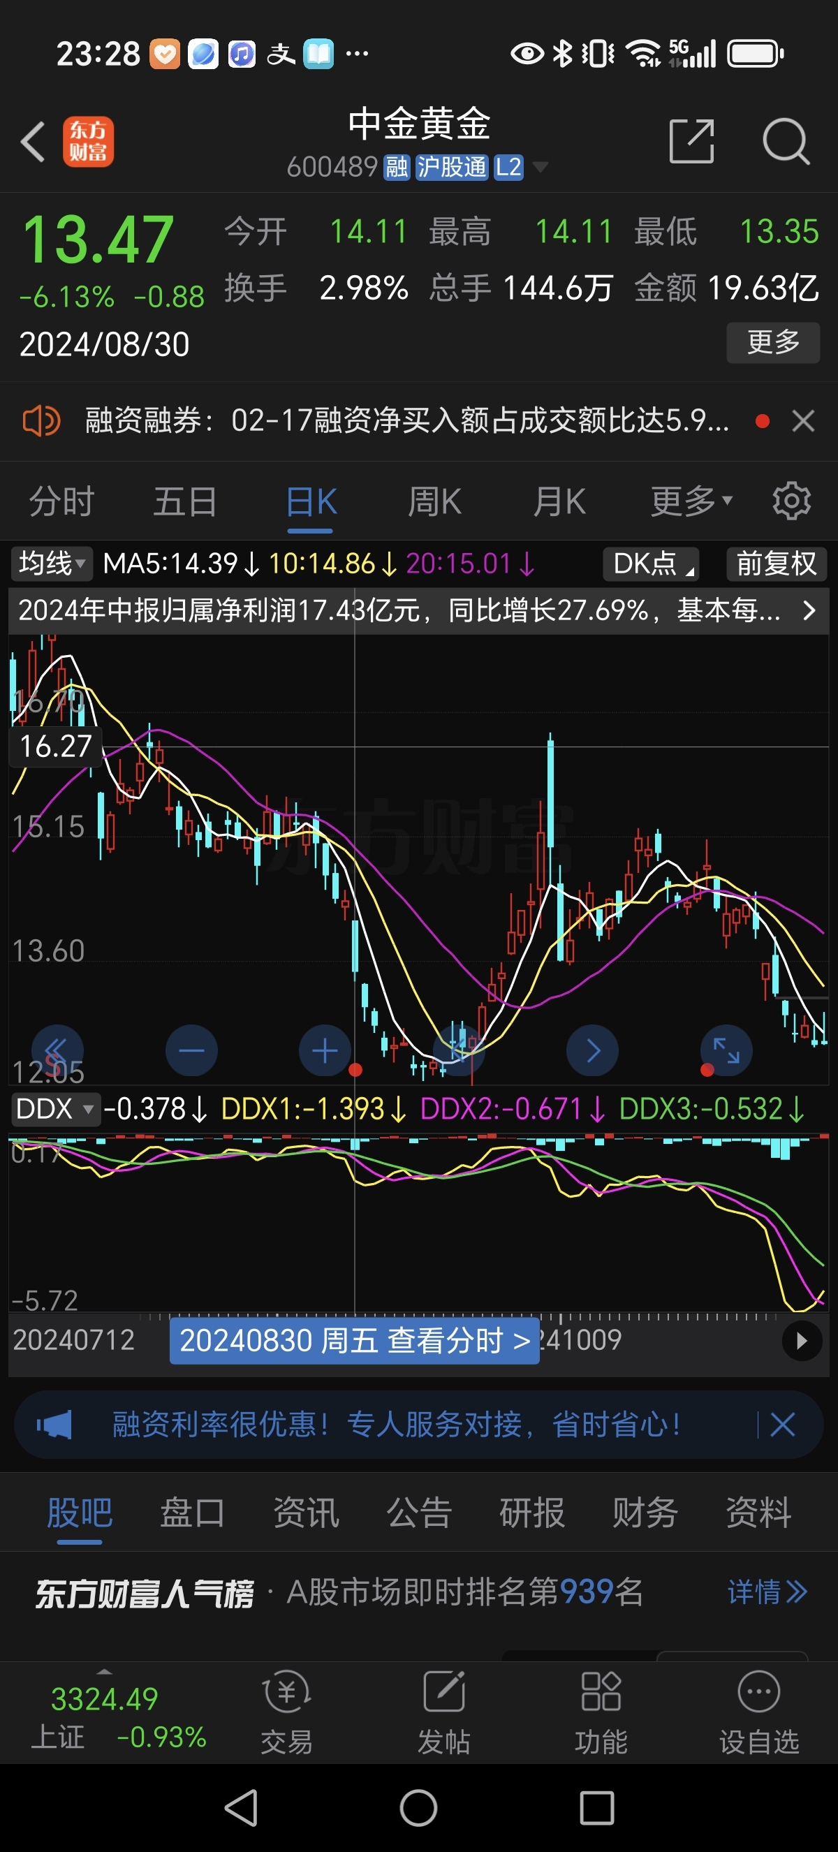The height and width of the screenshot is (1852, 838).
Task: Select the 股吧 tab
Action: [79, 1512]
